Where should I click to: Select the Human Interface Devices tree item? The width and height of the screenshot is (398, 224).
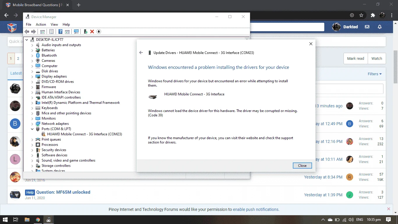[61, 92]
